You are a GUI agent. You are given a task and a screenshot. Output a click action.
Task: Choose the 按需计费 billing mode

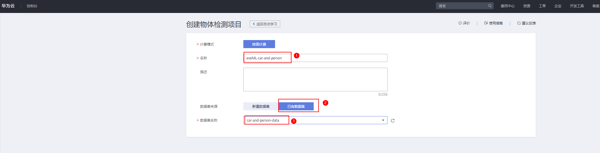click(x=259, y=44)
